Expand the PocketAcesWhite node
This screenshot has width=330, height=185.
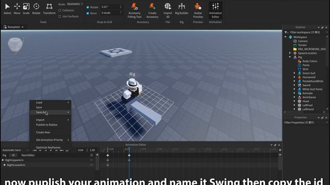(294, 81)
